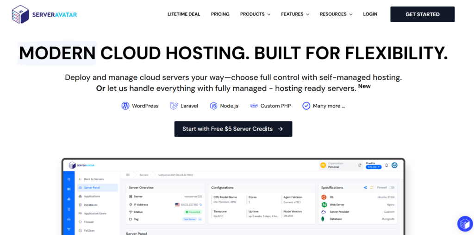Expand the PRODUCTS dropdown chevron
Screen dimensions: 474x235
(269, 14)
